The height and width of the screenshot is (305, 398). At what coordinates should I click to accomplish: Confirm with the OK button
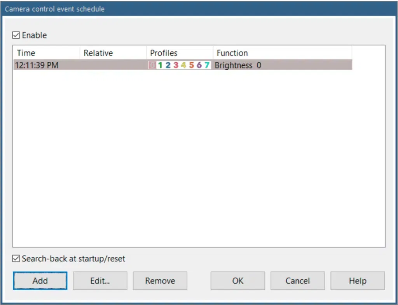pos(238,281)
